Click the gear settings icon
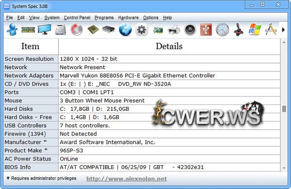The width and height of the screenshot is (291, 189). click(142, 30)
